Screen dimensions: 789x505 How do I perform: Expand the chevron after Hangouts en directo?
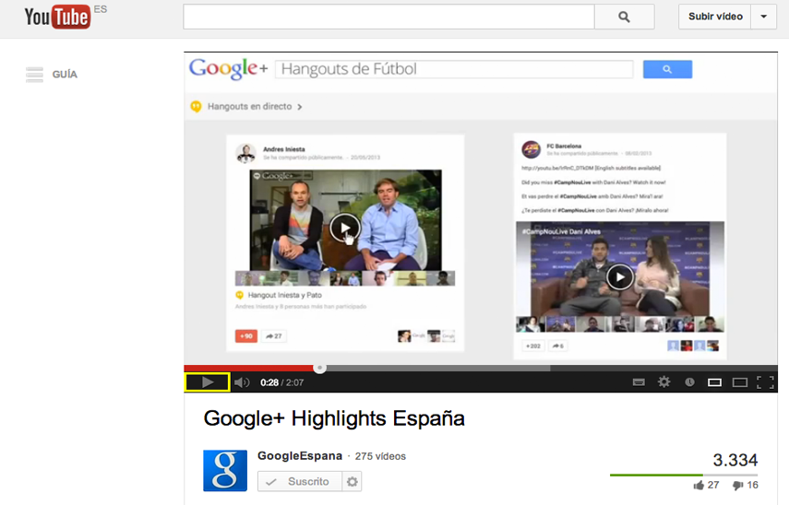[300, 107]
